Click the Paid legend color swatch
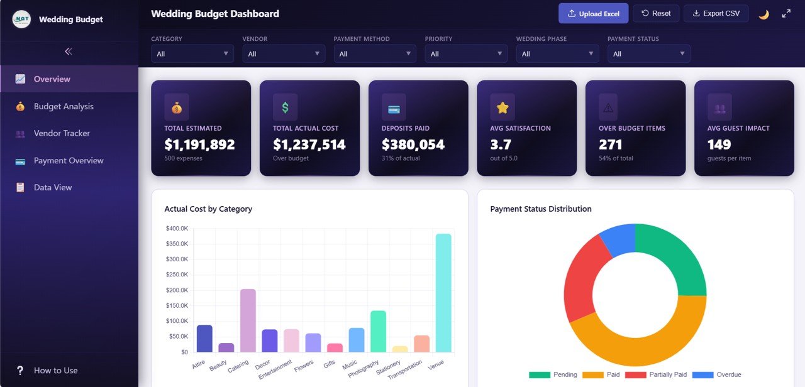 [592, 374]
